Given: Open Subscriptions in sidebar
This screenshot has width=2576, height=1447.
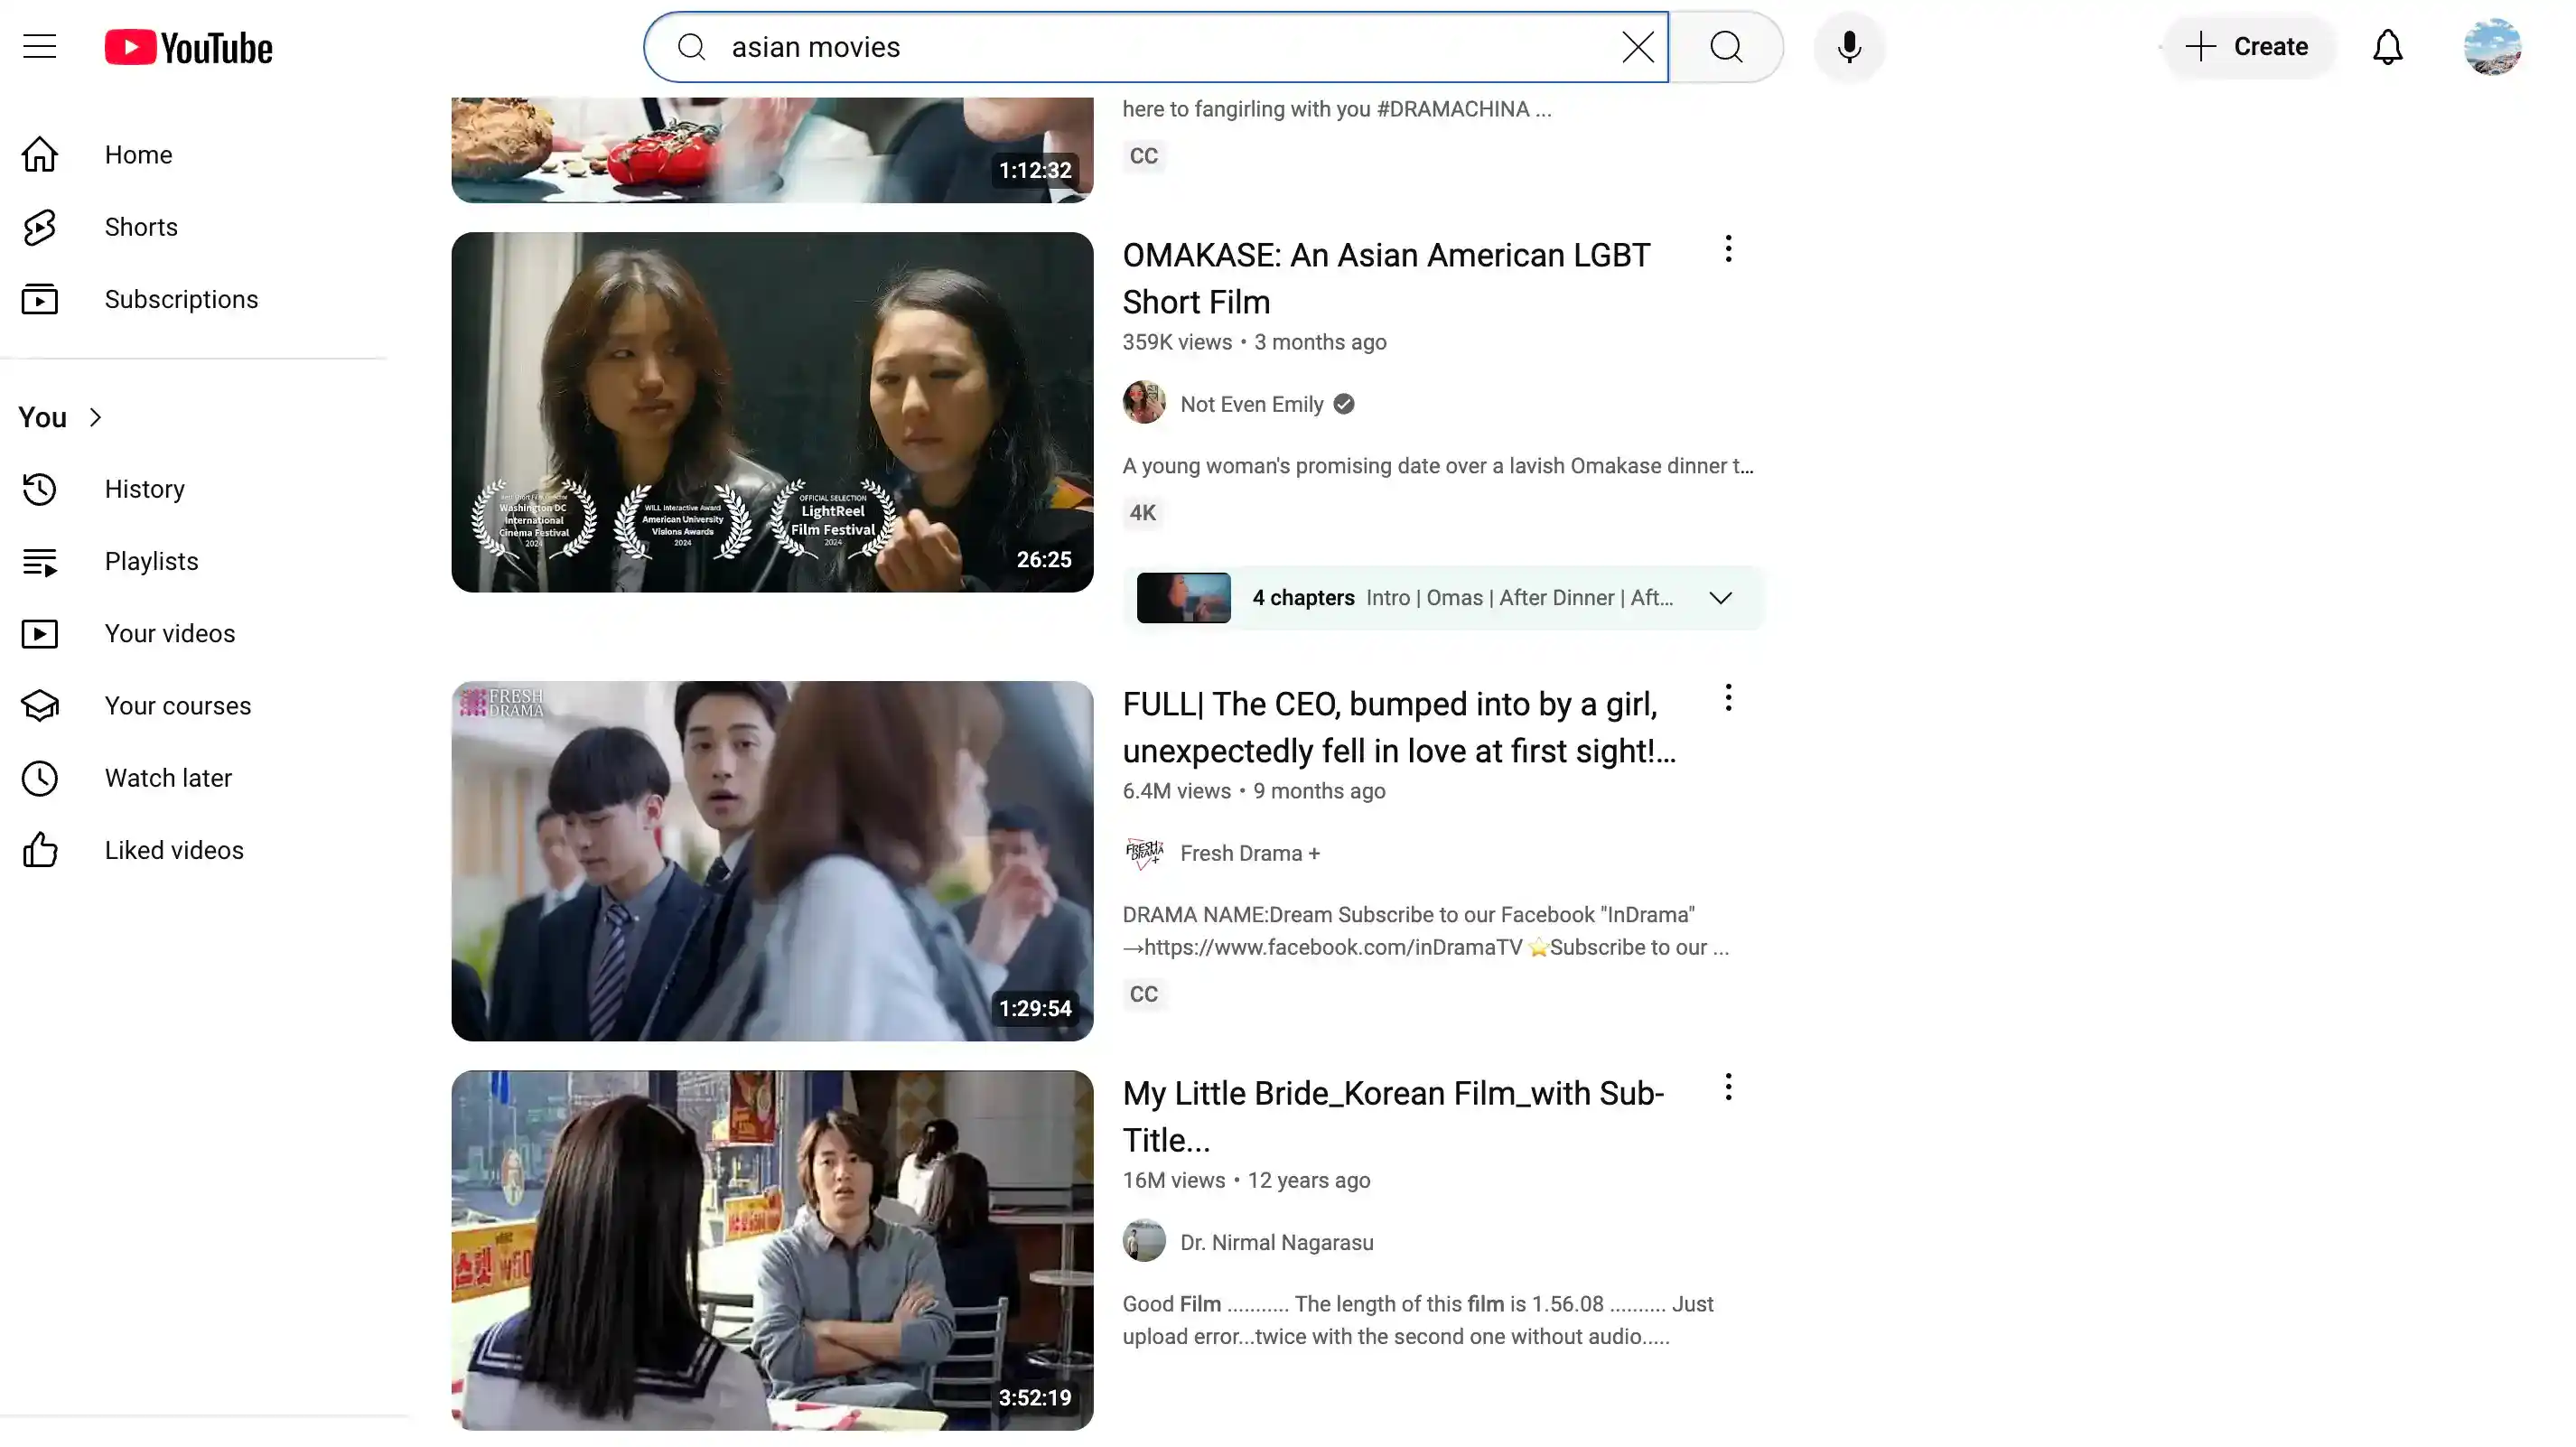Looking at the screenshot, I should (181, 299).
